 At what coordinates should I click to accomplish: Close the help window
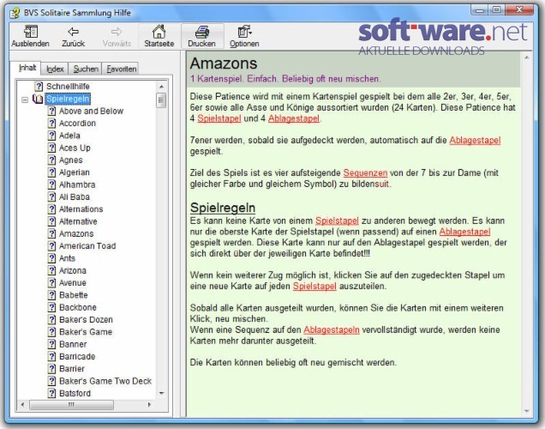point(519,10)
